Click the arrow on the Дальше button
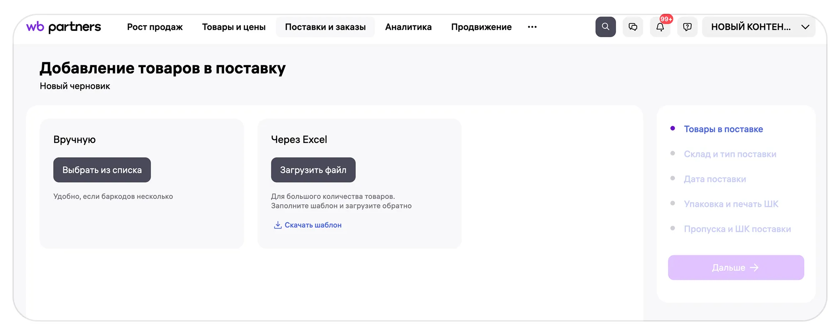 click(x=754, y=268)
